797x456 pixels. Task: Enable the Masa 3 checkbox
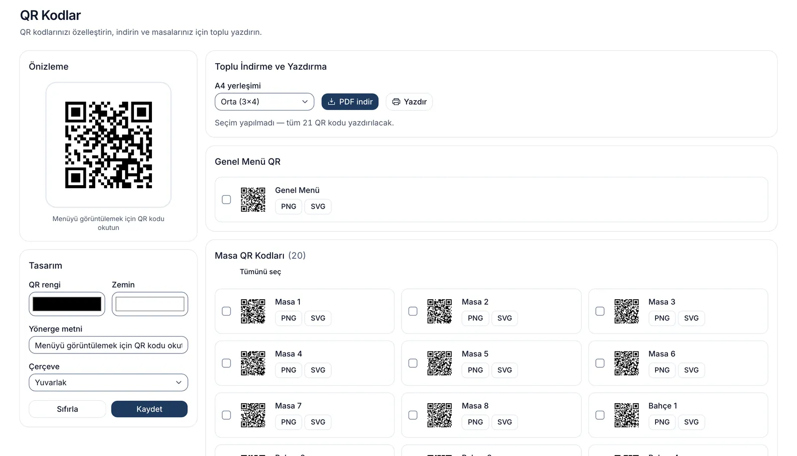600,311
